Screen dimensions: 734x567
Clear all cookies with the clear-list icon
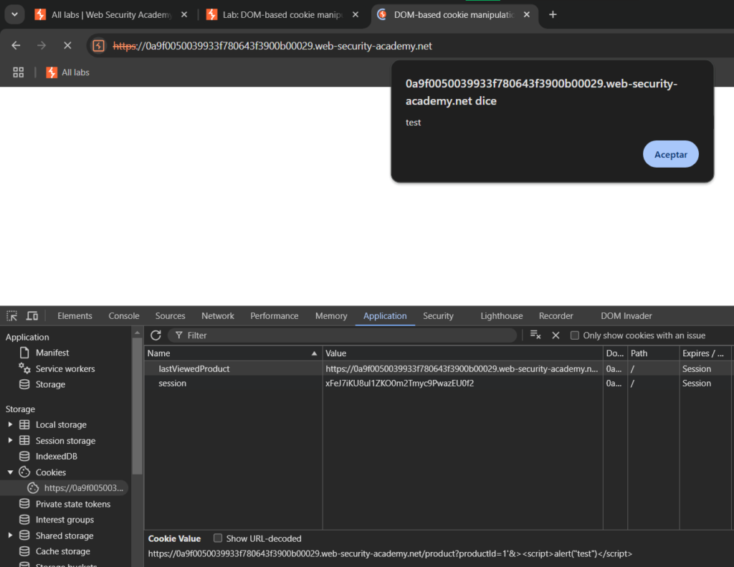535,335
